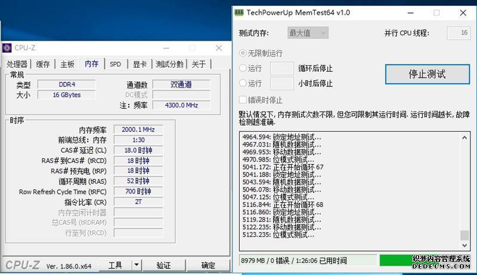Click the 1:30 FSB ratio value

coord(138,140)
